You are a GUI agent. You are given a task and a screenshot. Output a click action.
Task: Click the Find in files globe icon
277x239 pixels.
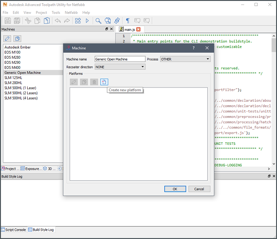[x=108, y=21]
